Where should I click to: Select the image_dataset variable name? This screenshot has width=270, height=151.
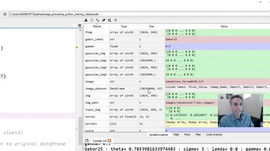96,89
